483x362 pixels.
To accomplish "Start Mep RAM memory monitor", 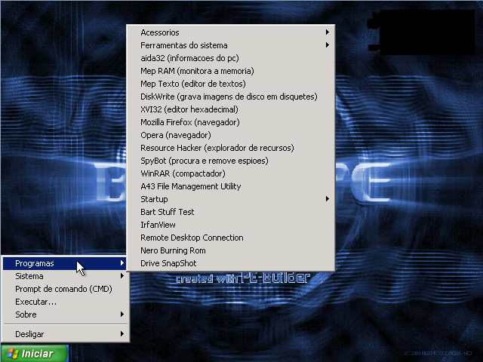I will coord(230,71).
